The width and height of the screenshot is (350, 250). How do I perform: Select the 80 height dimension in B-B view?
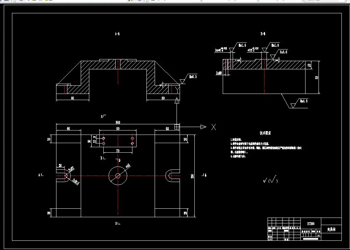coord(316,78)
